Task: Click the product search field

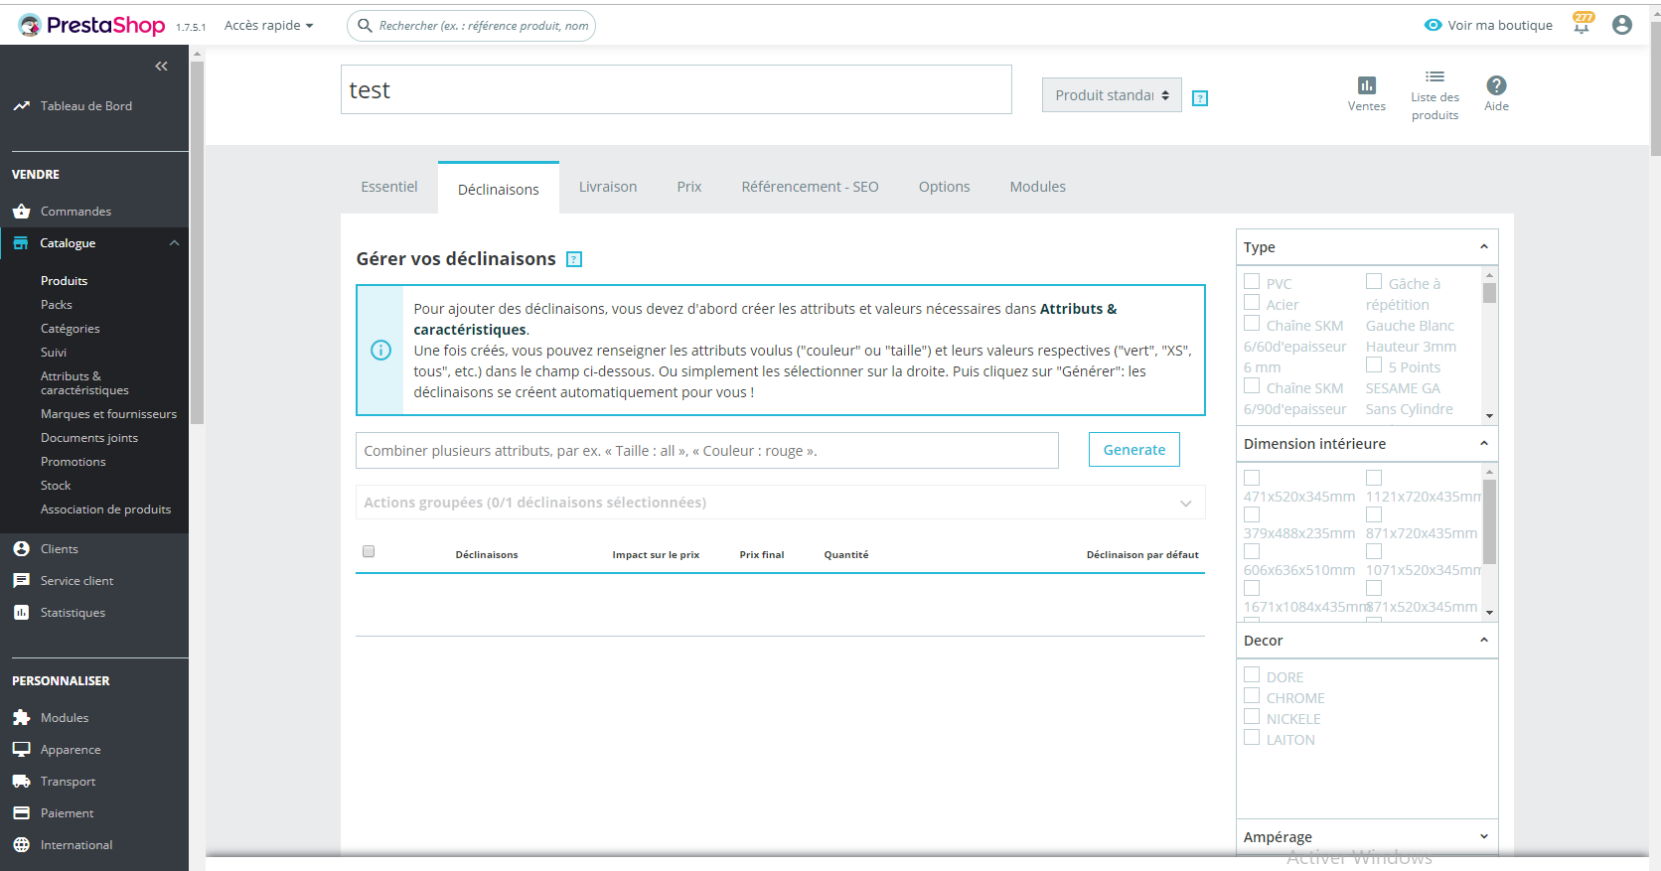Action: coord(472,26)
